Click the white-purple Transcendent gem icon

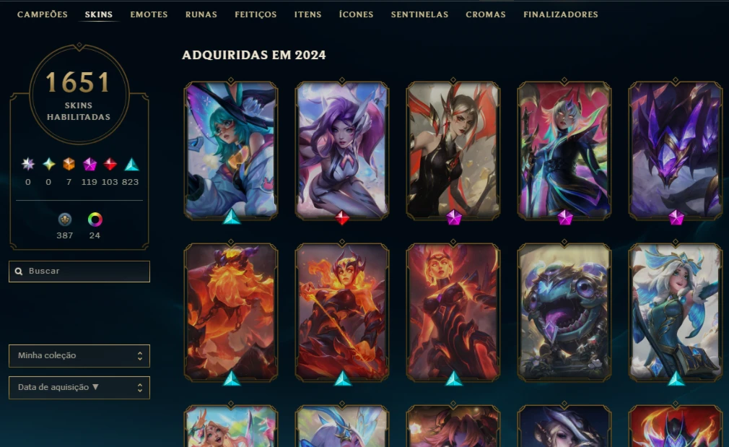click(x=28, y=164)
